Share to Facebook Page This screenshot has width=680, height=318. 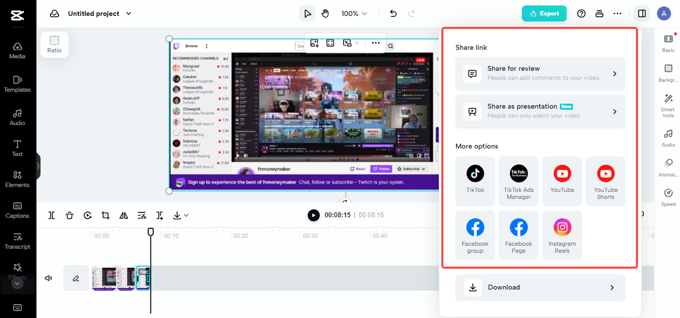tap(518, 235)
